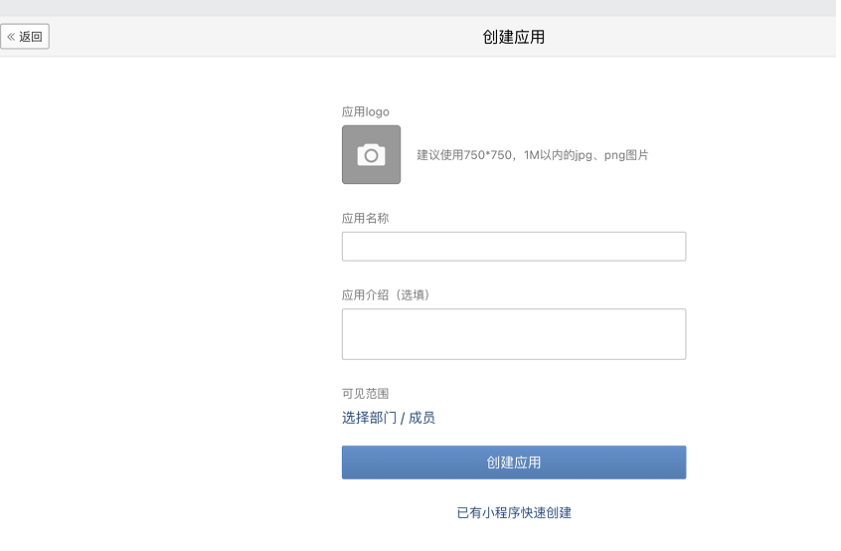The width and height of the screenshot is (841, 551).
Task: Click the 应用介绍（选填）field label
Action: pos(386,295)
